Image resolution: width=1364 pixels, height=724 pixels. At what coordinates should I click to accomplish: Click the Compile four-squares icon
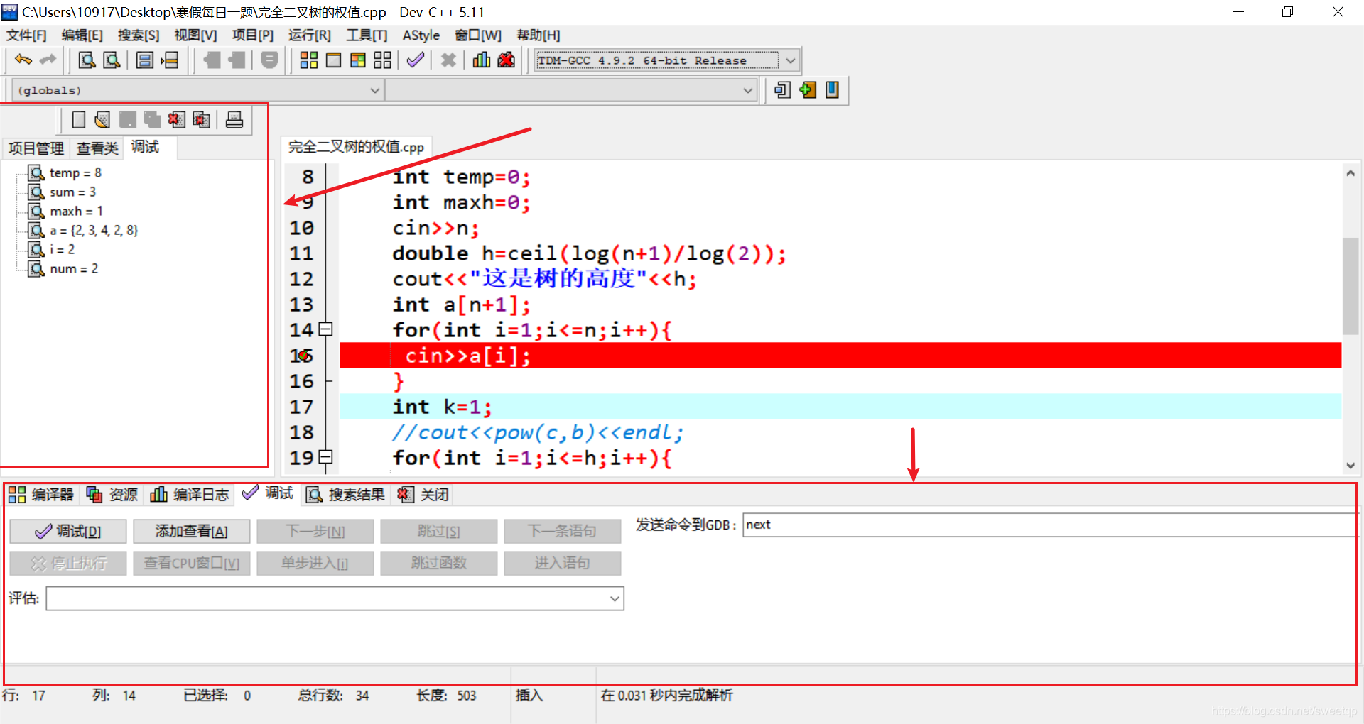click(309, 60)
